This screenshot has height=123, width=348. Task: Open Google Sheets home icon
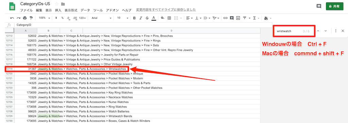pyautogui.click(x=12, y=7)
